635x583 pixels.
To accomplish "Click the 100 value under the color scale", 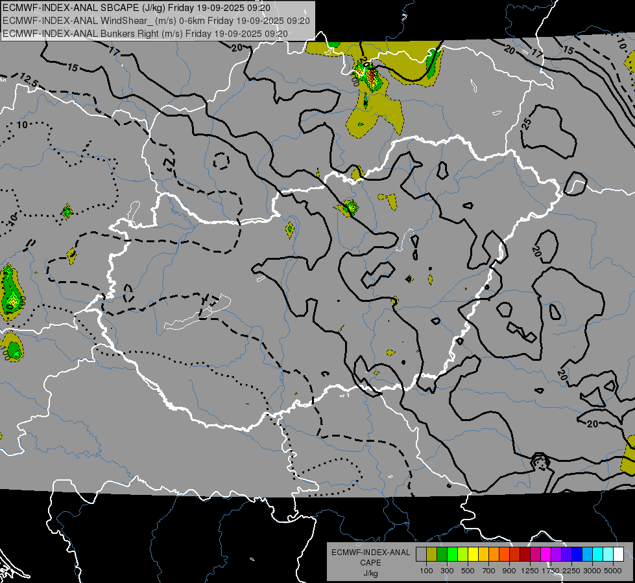I will 426,571.
